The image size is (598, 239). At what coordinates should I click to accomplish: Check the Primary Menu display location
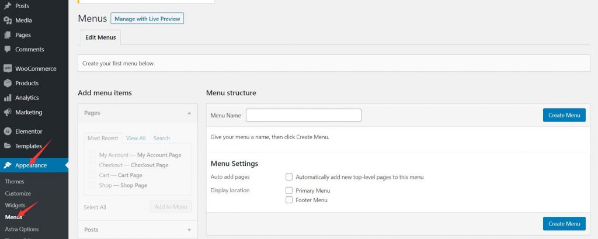289,190
